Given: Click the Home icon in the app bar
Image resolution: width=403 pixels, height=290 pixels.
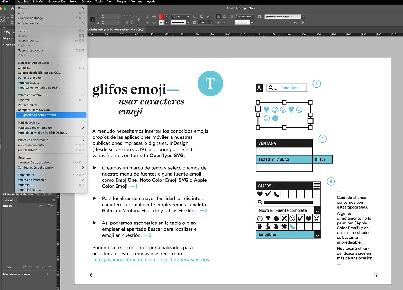Looking at the screenshot, I should [x=12, y=9].
